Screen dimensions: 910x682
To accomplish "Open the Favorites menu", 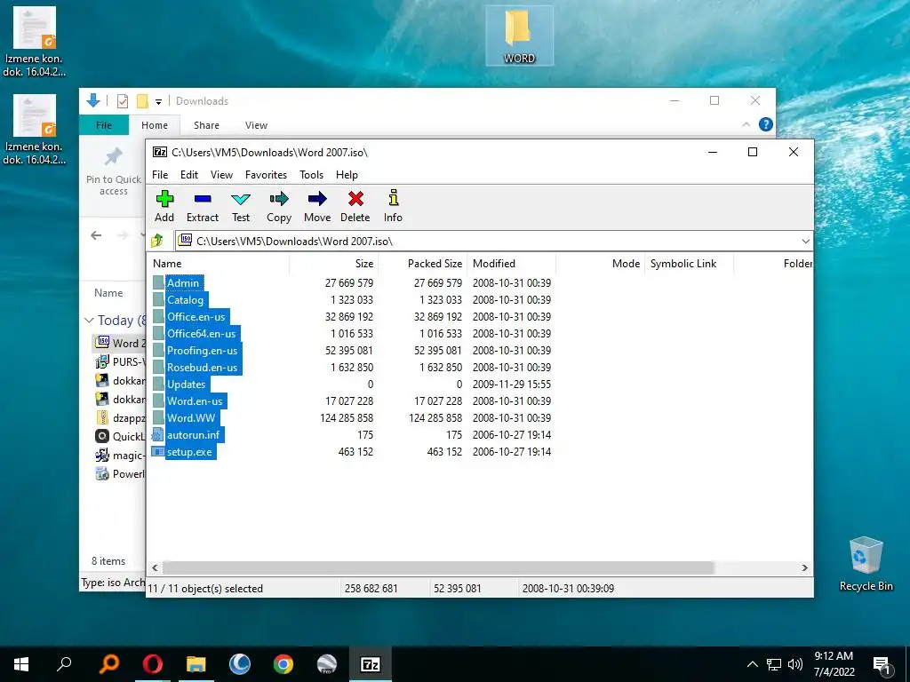I will pyautogui.click(x=266, y=175).
